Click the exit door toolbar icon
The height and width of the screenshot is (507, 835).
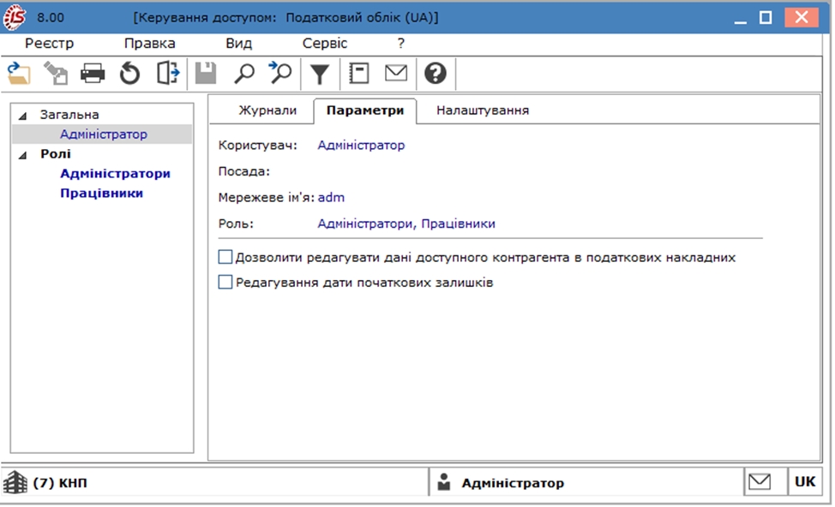[x=168, y=73]
